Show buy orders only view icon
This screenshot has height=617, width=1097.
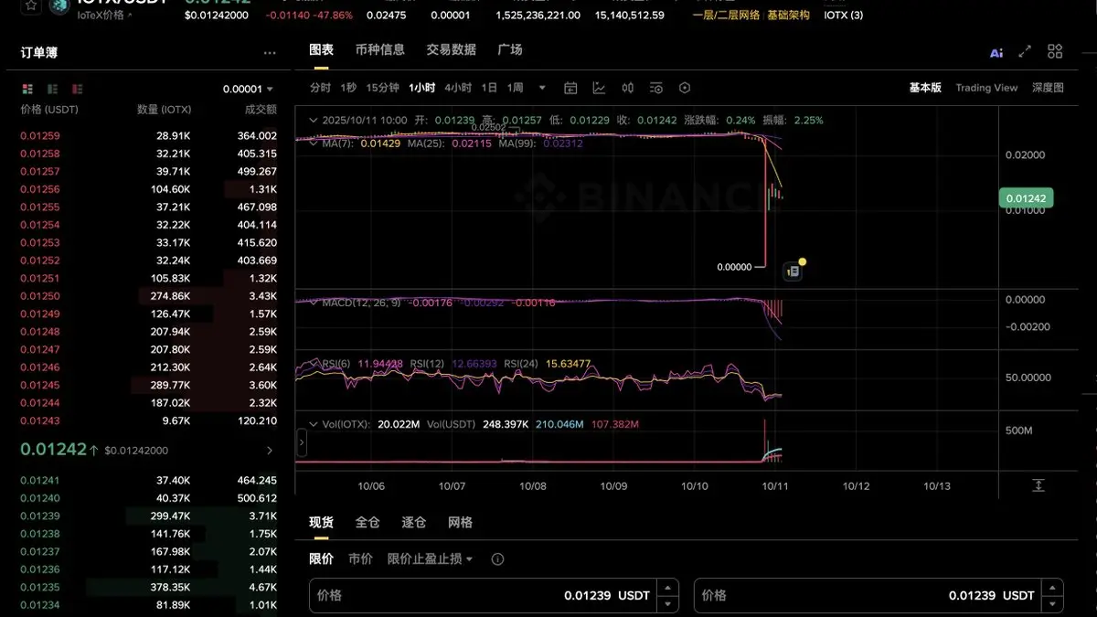pyautogui.click(x=52, y=89)
